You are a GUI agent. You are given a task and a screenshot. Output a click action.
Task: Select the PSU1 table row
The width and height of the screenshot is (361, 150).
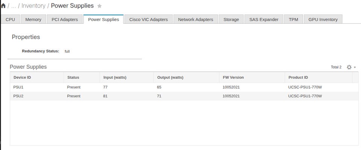pyautogui.click(x=184, y=88)
